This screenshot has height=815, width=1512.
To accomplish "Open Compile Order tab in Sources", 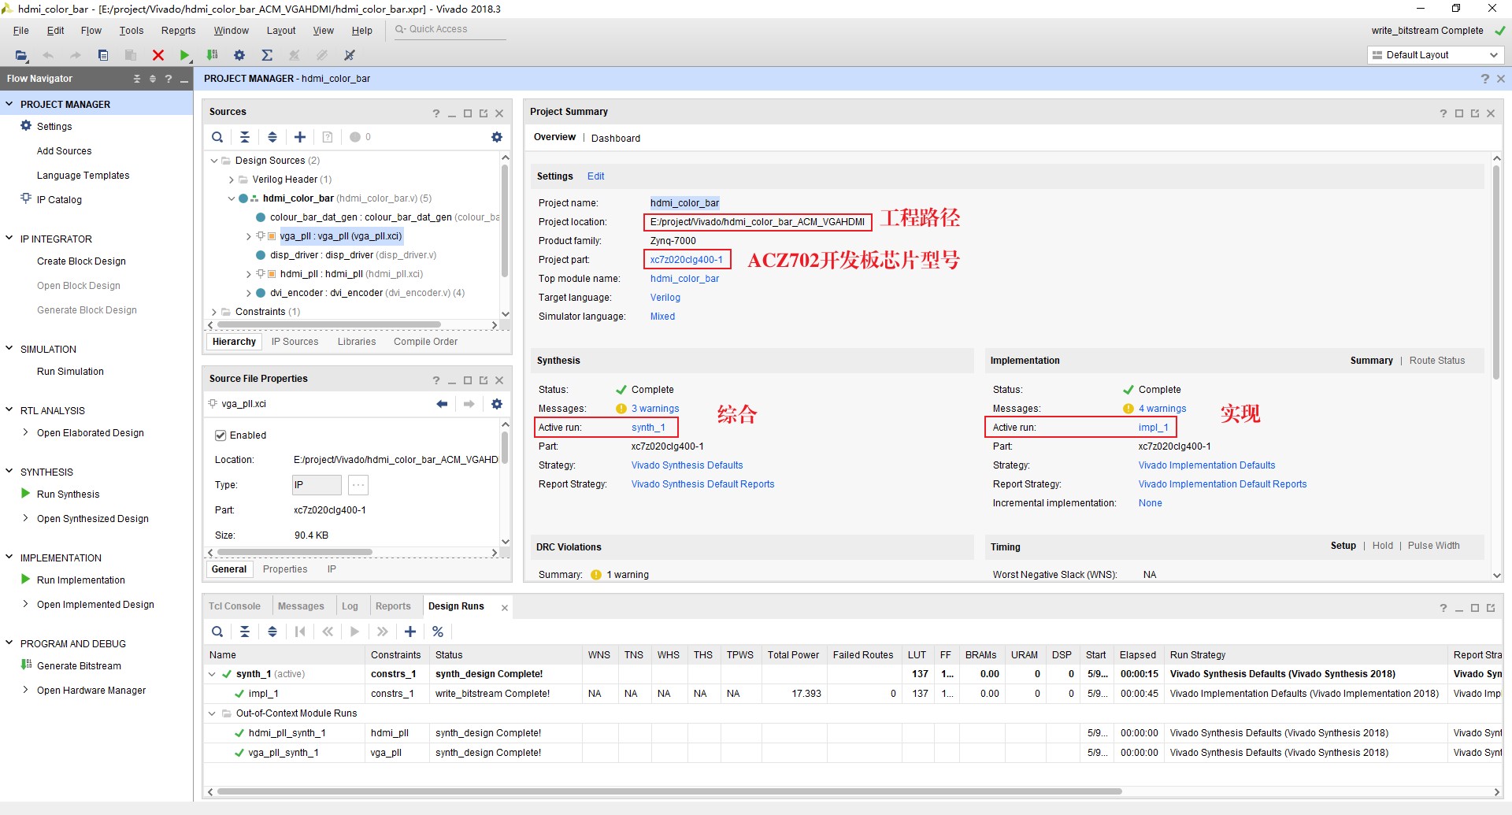I will (425, 342).
